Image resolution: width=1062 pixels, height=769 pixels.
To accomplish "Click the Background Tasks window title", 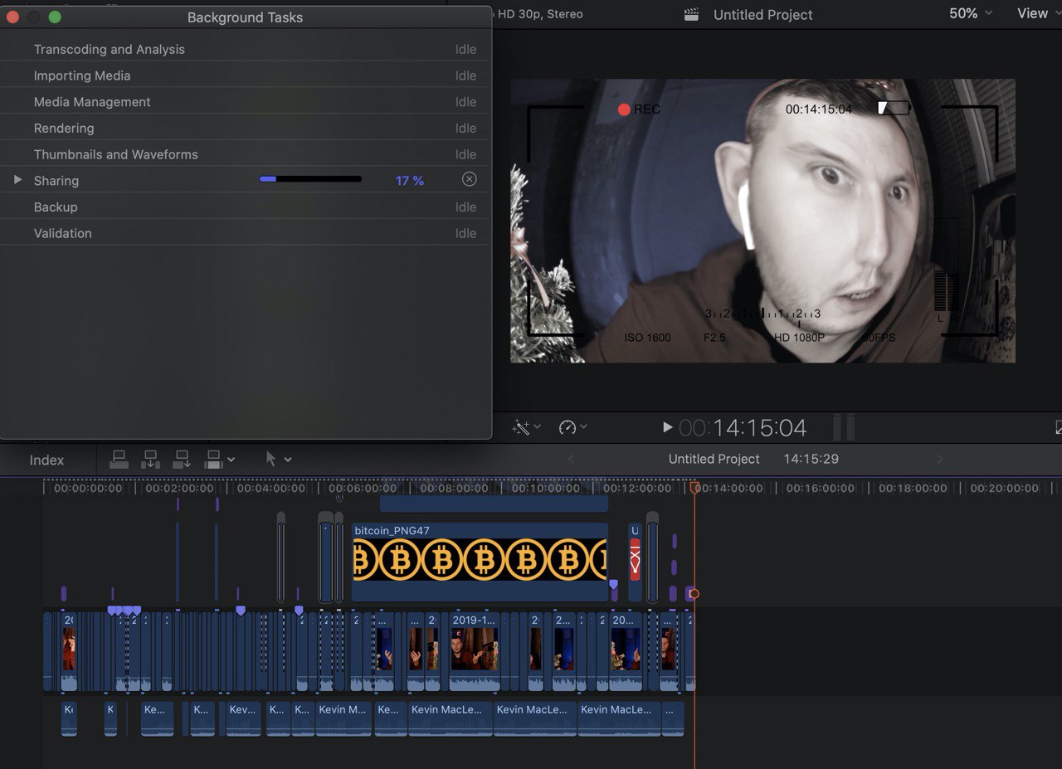I will pos(245,17).
